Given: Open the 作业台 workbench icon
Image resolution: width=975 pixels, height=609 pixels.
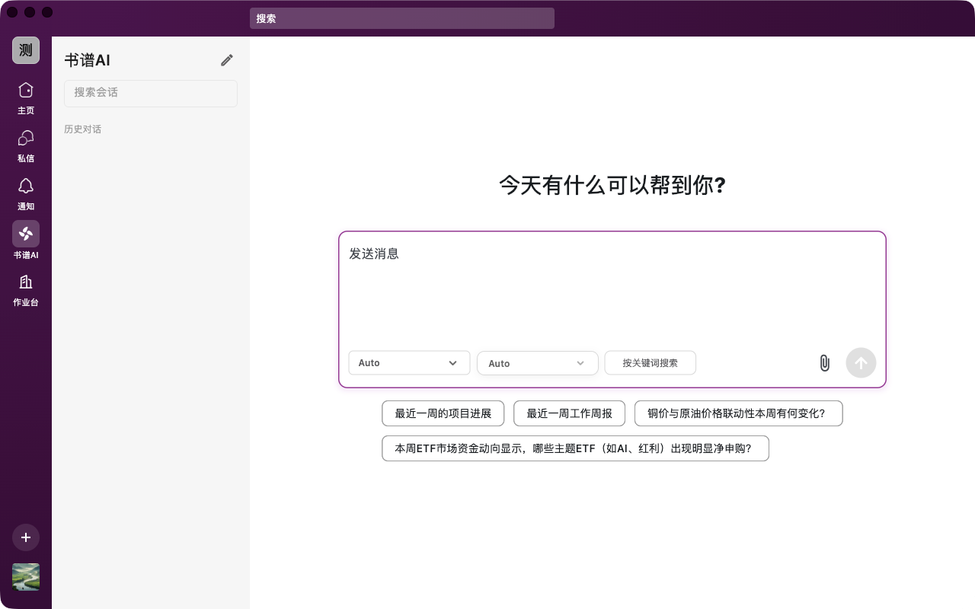Looking at the screenshot, I should 26,282.
